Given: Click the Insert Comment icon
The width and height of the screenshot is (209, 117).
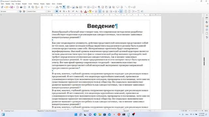Looking at the screenshot, I should point(118,7).
